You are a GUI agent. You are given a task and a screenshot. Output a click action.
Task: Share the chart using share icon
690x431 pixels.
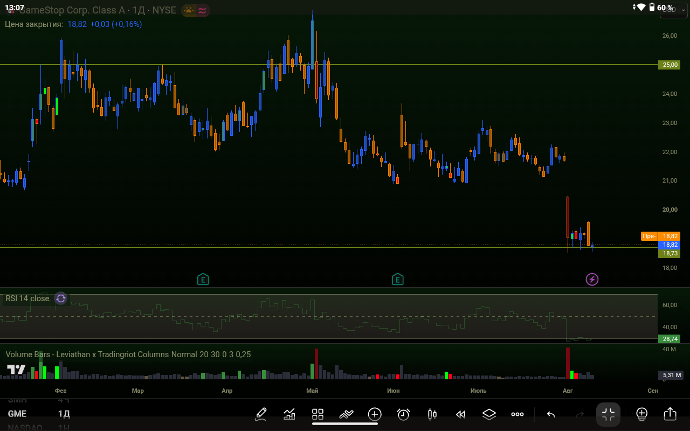coord(670,414)
